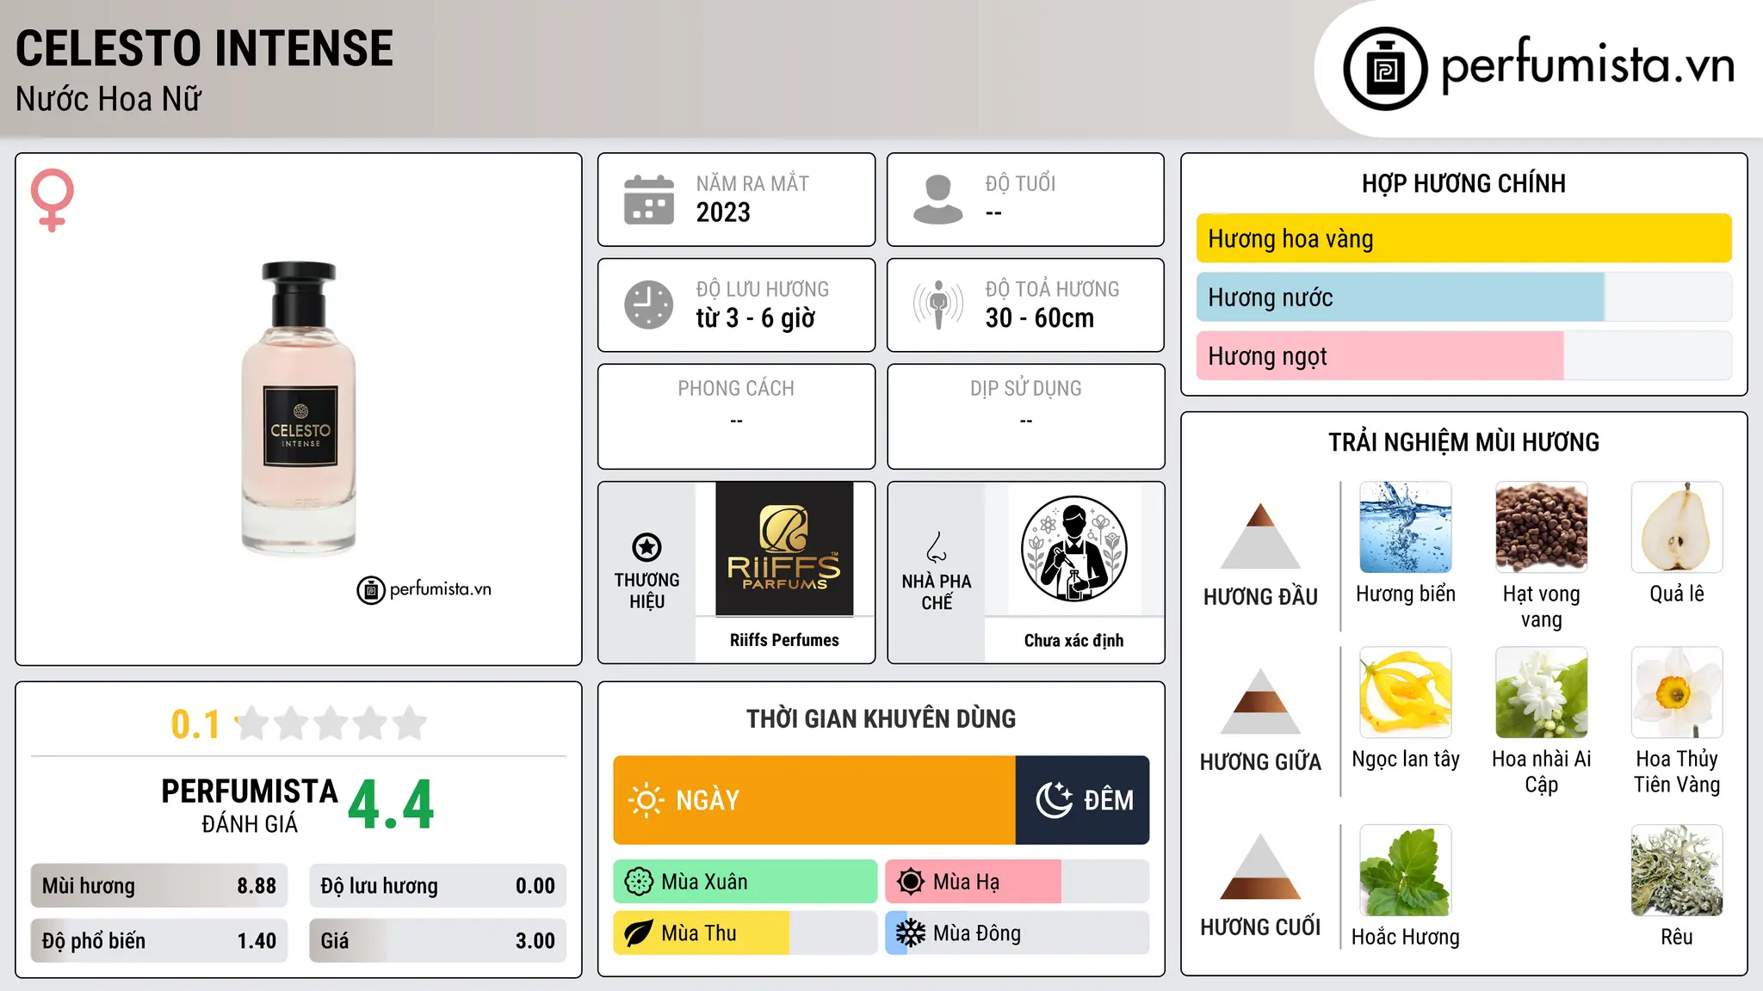Click the CELESTO INTENSE title
Image resolution: width=1763 pixels, height=991 pixels.
(205, 48)
